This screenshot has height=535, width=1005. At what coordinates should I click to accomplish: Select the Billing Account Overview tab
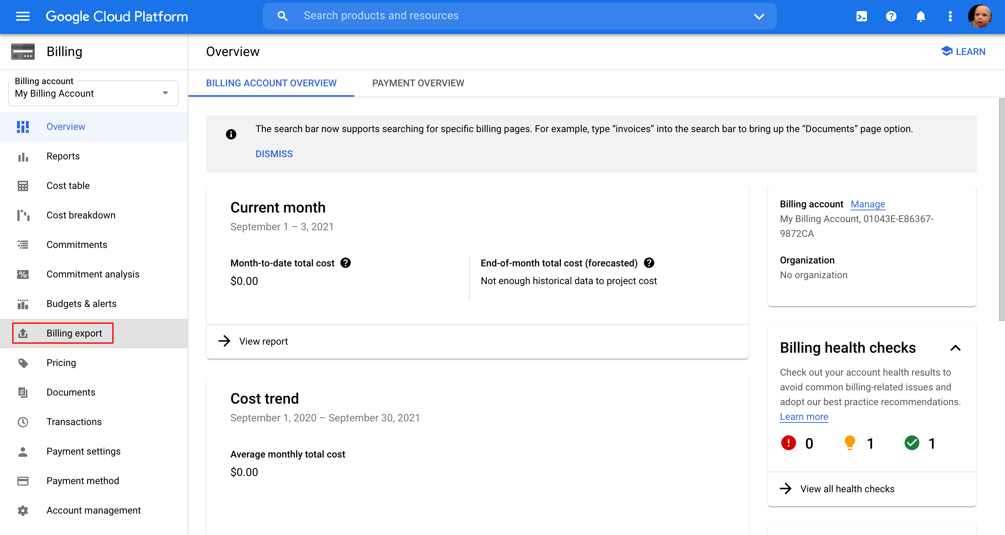271,83
